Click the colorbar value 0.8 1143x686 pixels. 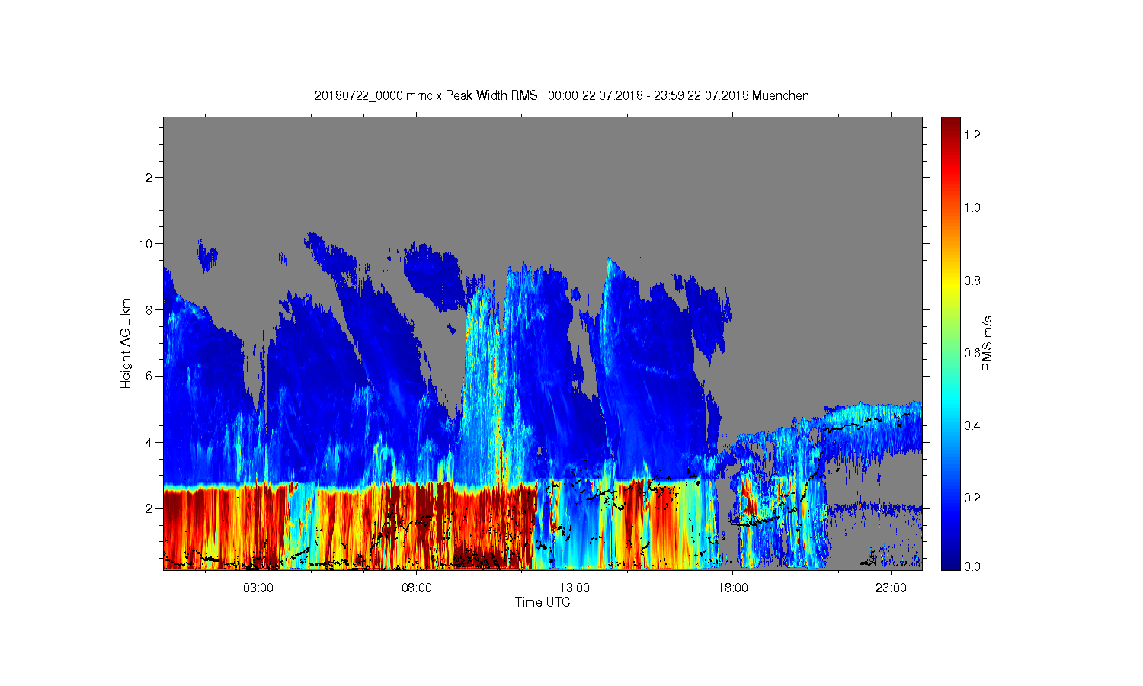coord(972,280)
